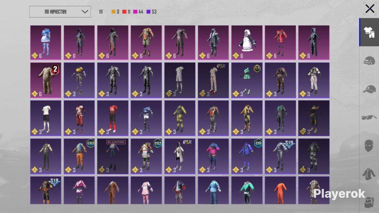Select the panda hoodie outfit
This screenshot has width=379, height=213.
[x=247, y=43]
